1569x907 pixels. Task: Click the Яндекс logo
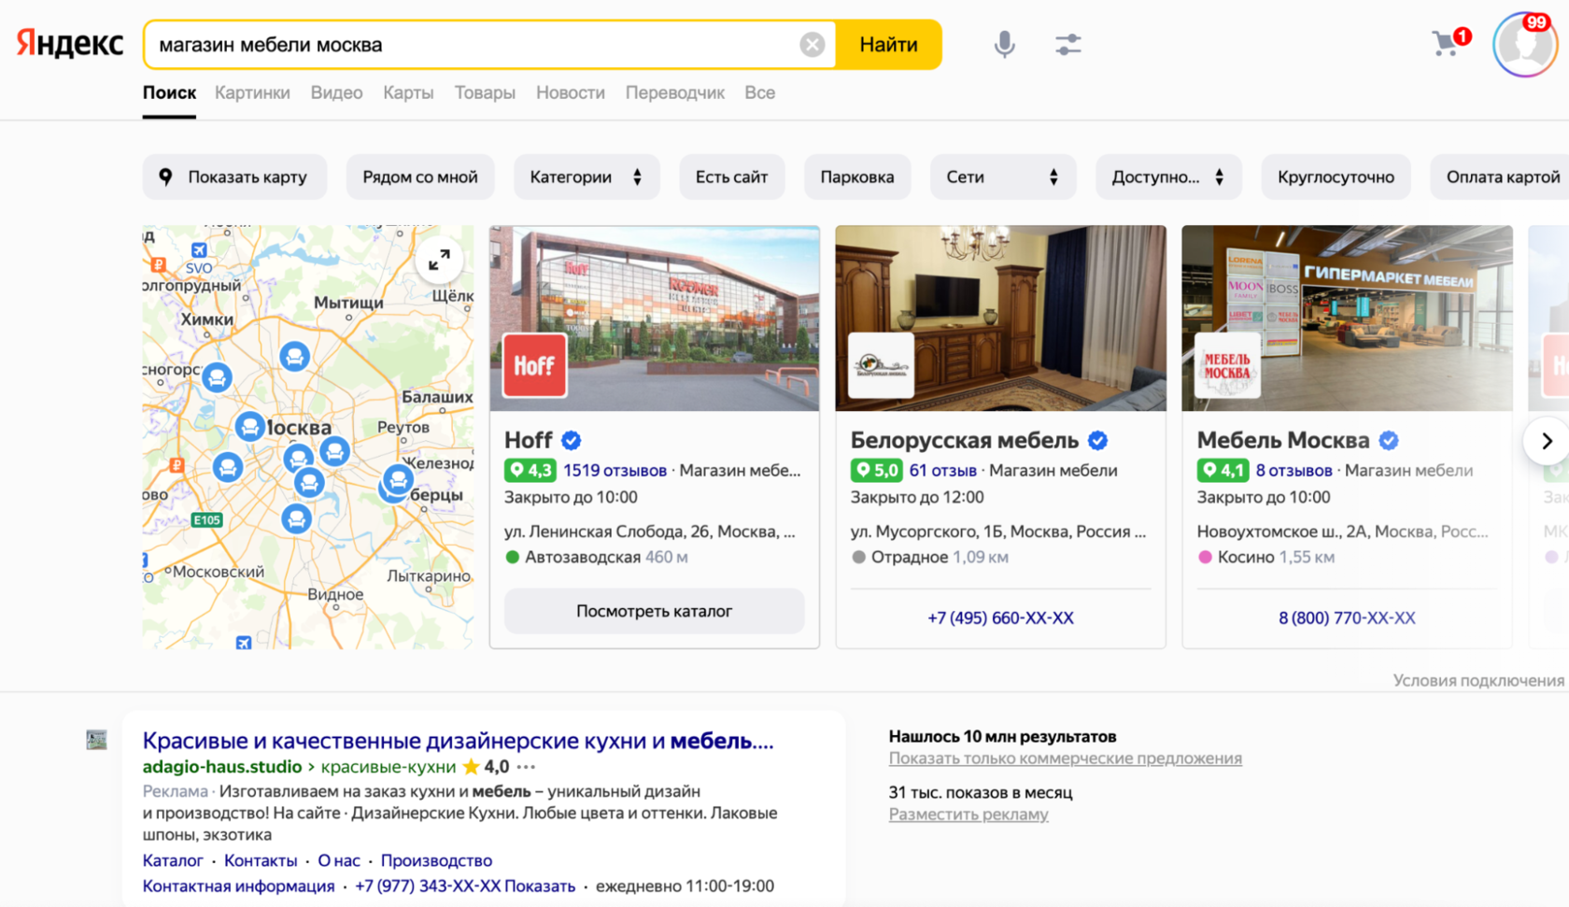pos(70,43)
